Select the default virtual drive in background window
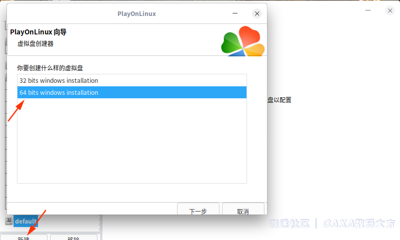 25,221
